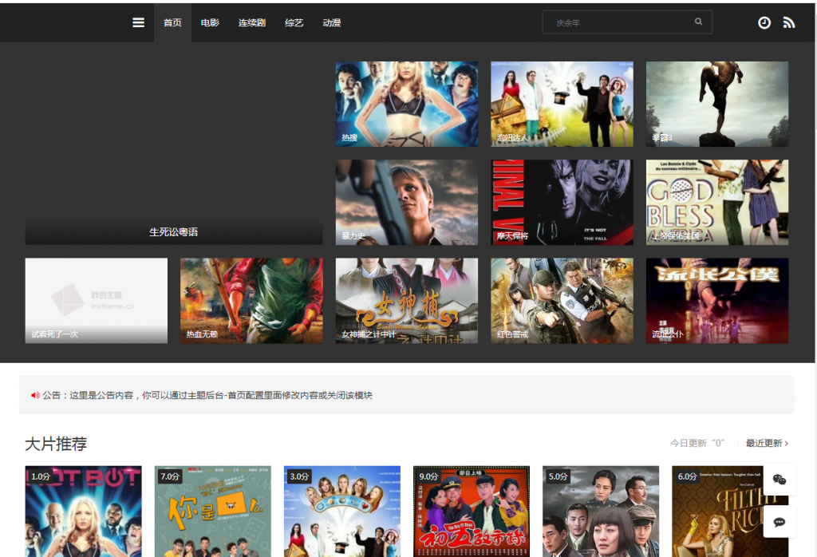
Task: Open the WeChat floating icon
Action: pyautogui.click(x=780, y=480)
